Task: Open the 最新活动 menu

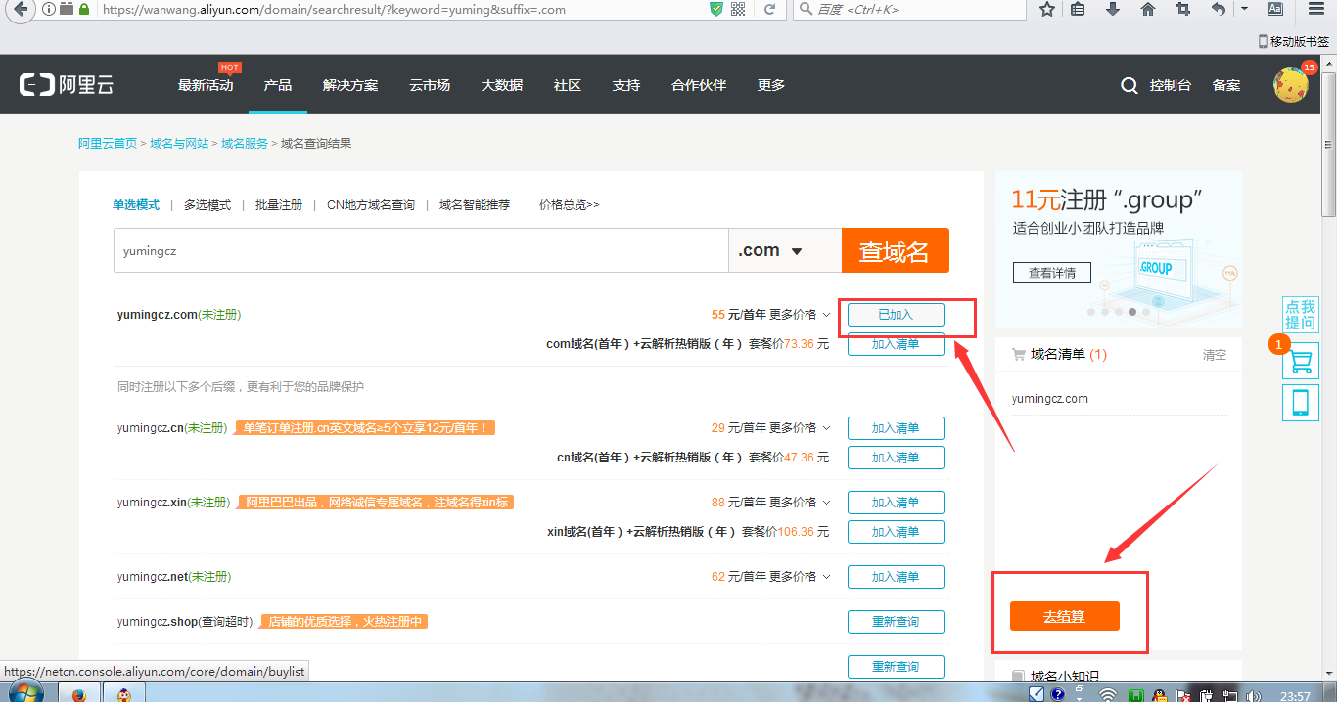Action: coord(206,85)
